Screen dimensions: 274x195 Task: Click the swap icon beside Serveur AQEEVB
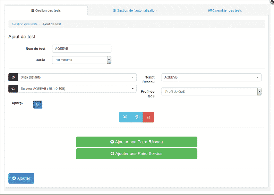coord(13,89)
